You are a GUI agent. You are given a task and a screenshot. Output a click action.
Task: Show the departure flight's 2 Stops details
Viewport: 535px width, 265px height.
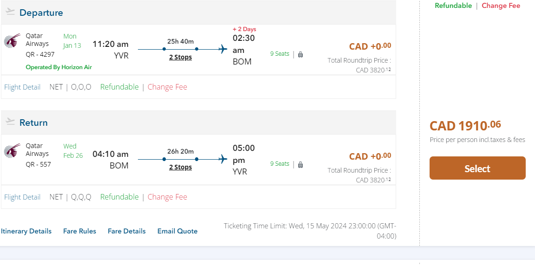(180, 57)
